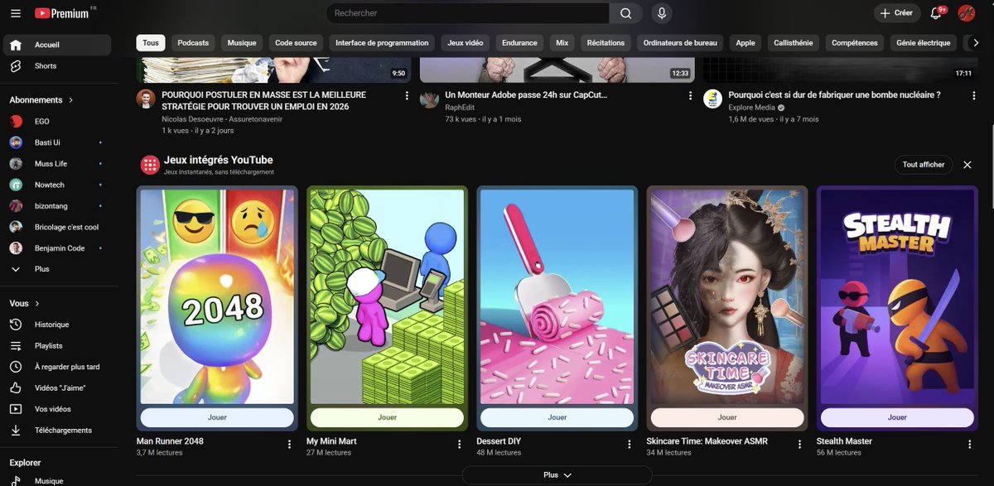The height and width of the screenshot is (486, 994).
Task: Open bizontang channel subscription
Action: point(56,205)
